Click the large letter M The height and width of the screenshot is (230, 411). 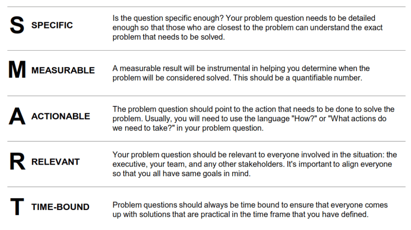pos(17,71)
